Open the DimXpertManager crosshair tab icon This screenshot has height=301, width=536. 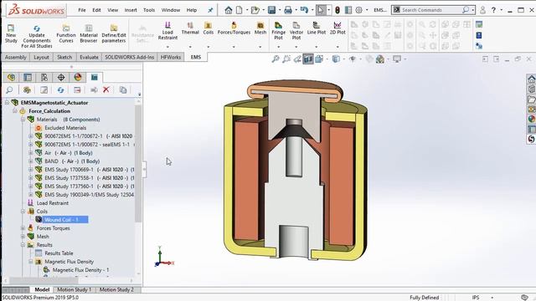pos(61,77)
